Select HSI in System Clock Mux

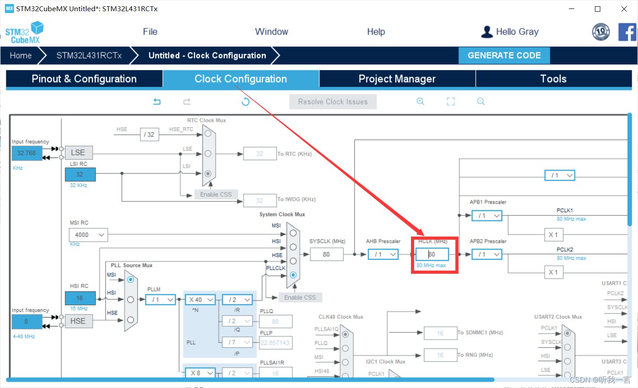pos(293,247)
